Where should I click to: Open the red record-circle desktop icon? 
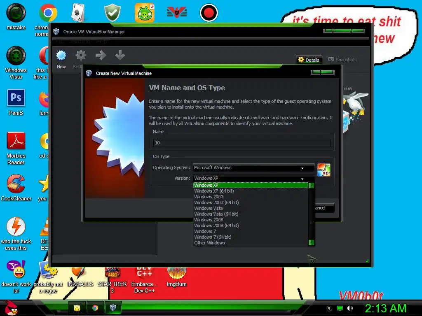(x=209, y=13)
